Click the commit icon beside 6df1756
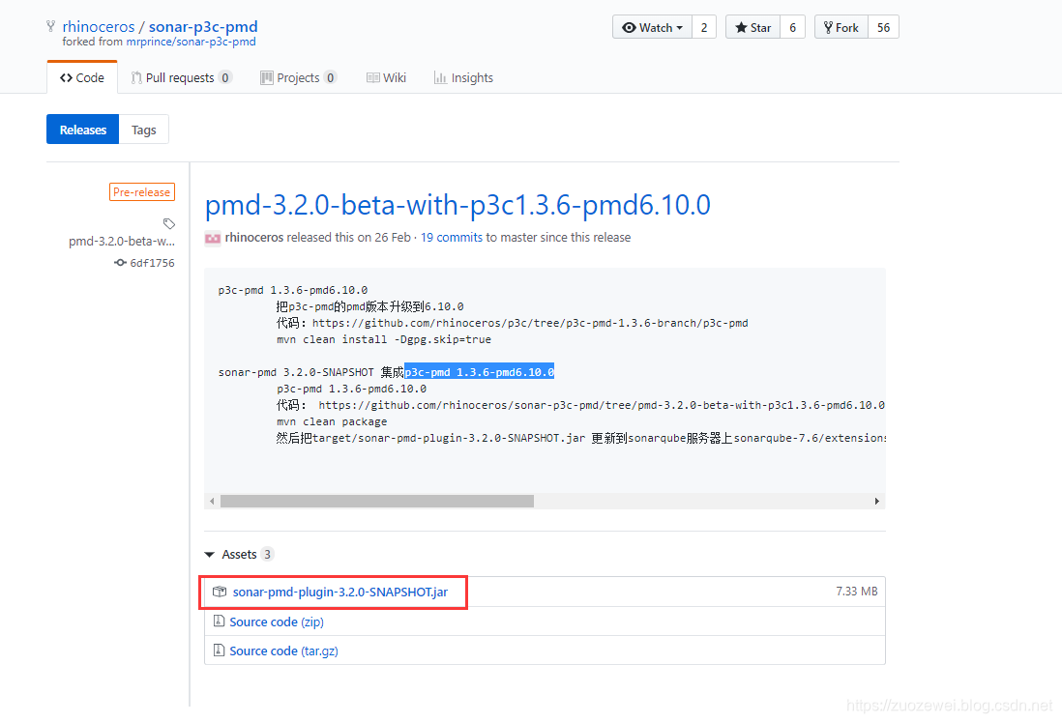 [x=120, y=263]
